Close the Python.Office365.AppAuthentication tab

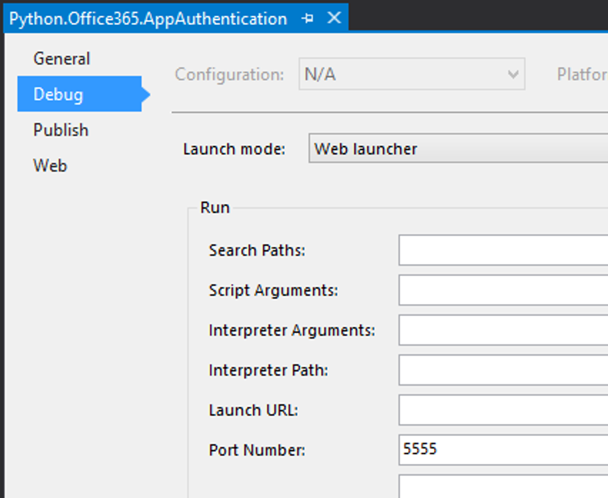(334, 18)
